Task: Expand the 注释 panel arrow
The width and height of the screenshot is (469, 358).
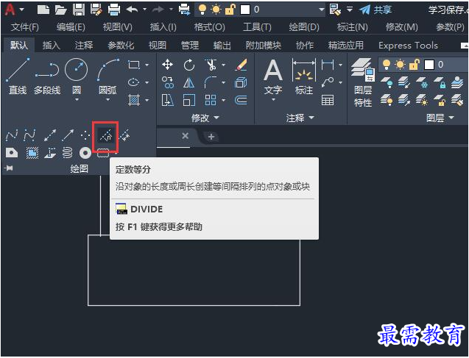Action: tap(311, 118)
